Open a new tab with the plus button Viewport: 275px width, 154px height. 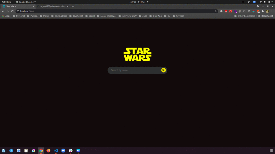73,6
